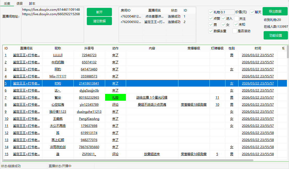Uncheck the 进入 (enter) event checkbox

223,19
